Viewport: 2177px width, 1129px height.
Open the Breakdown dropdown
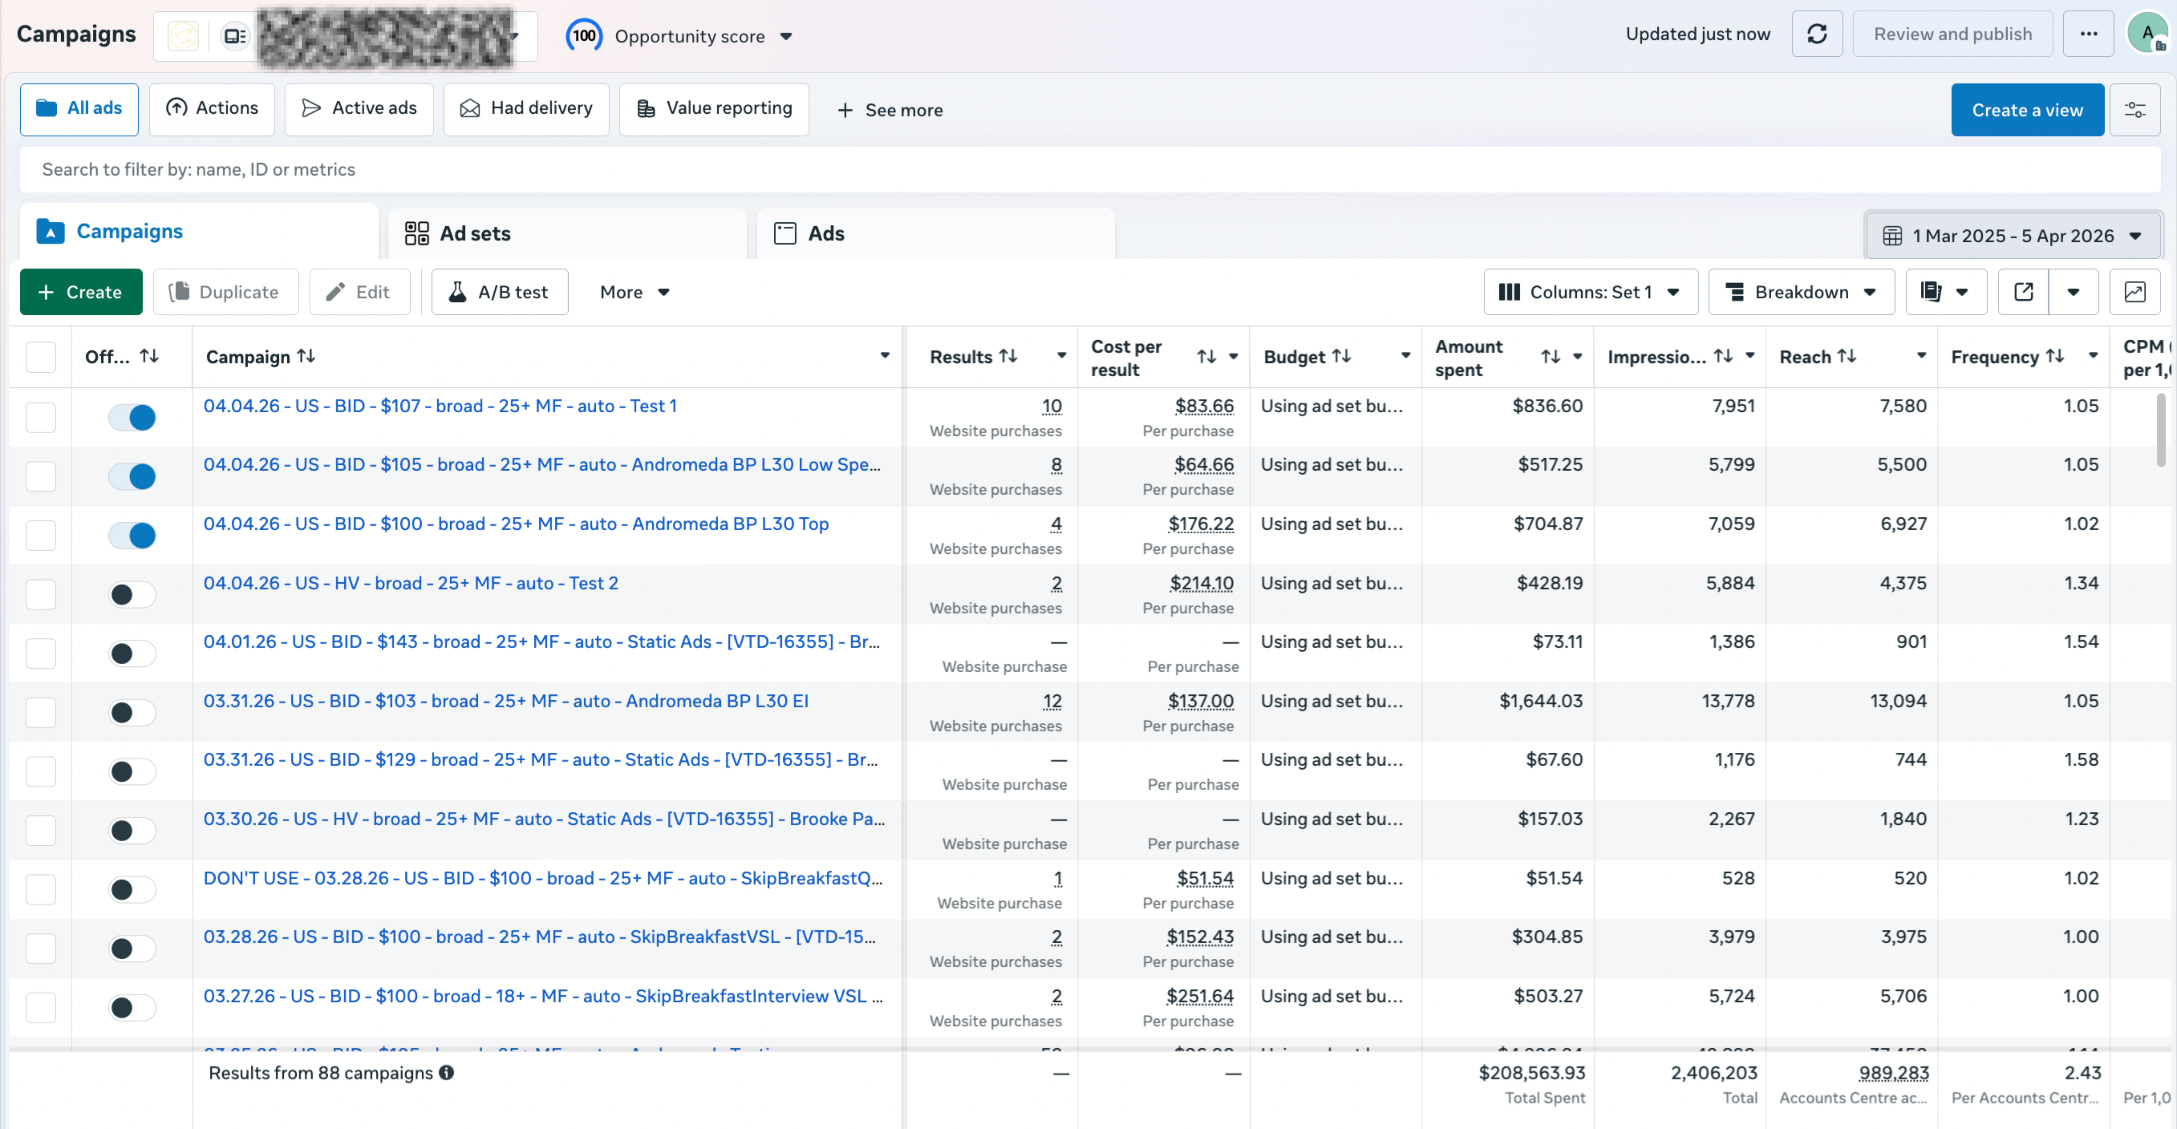[x=1801, y=292]
